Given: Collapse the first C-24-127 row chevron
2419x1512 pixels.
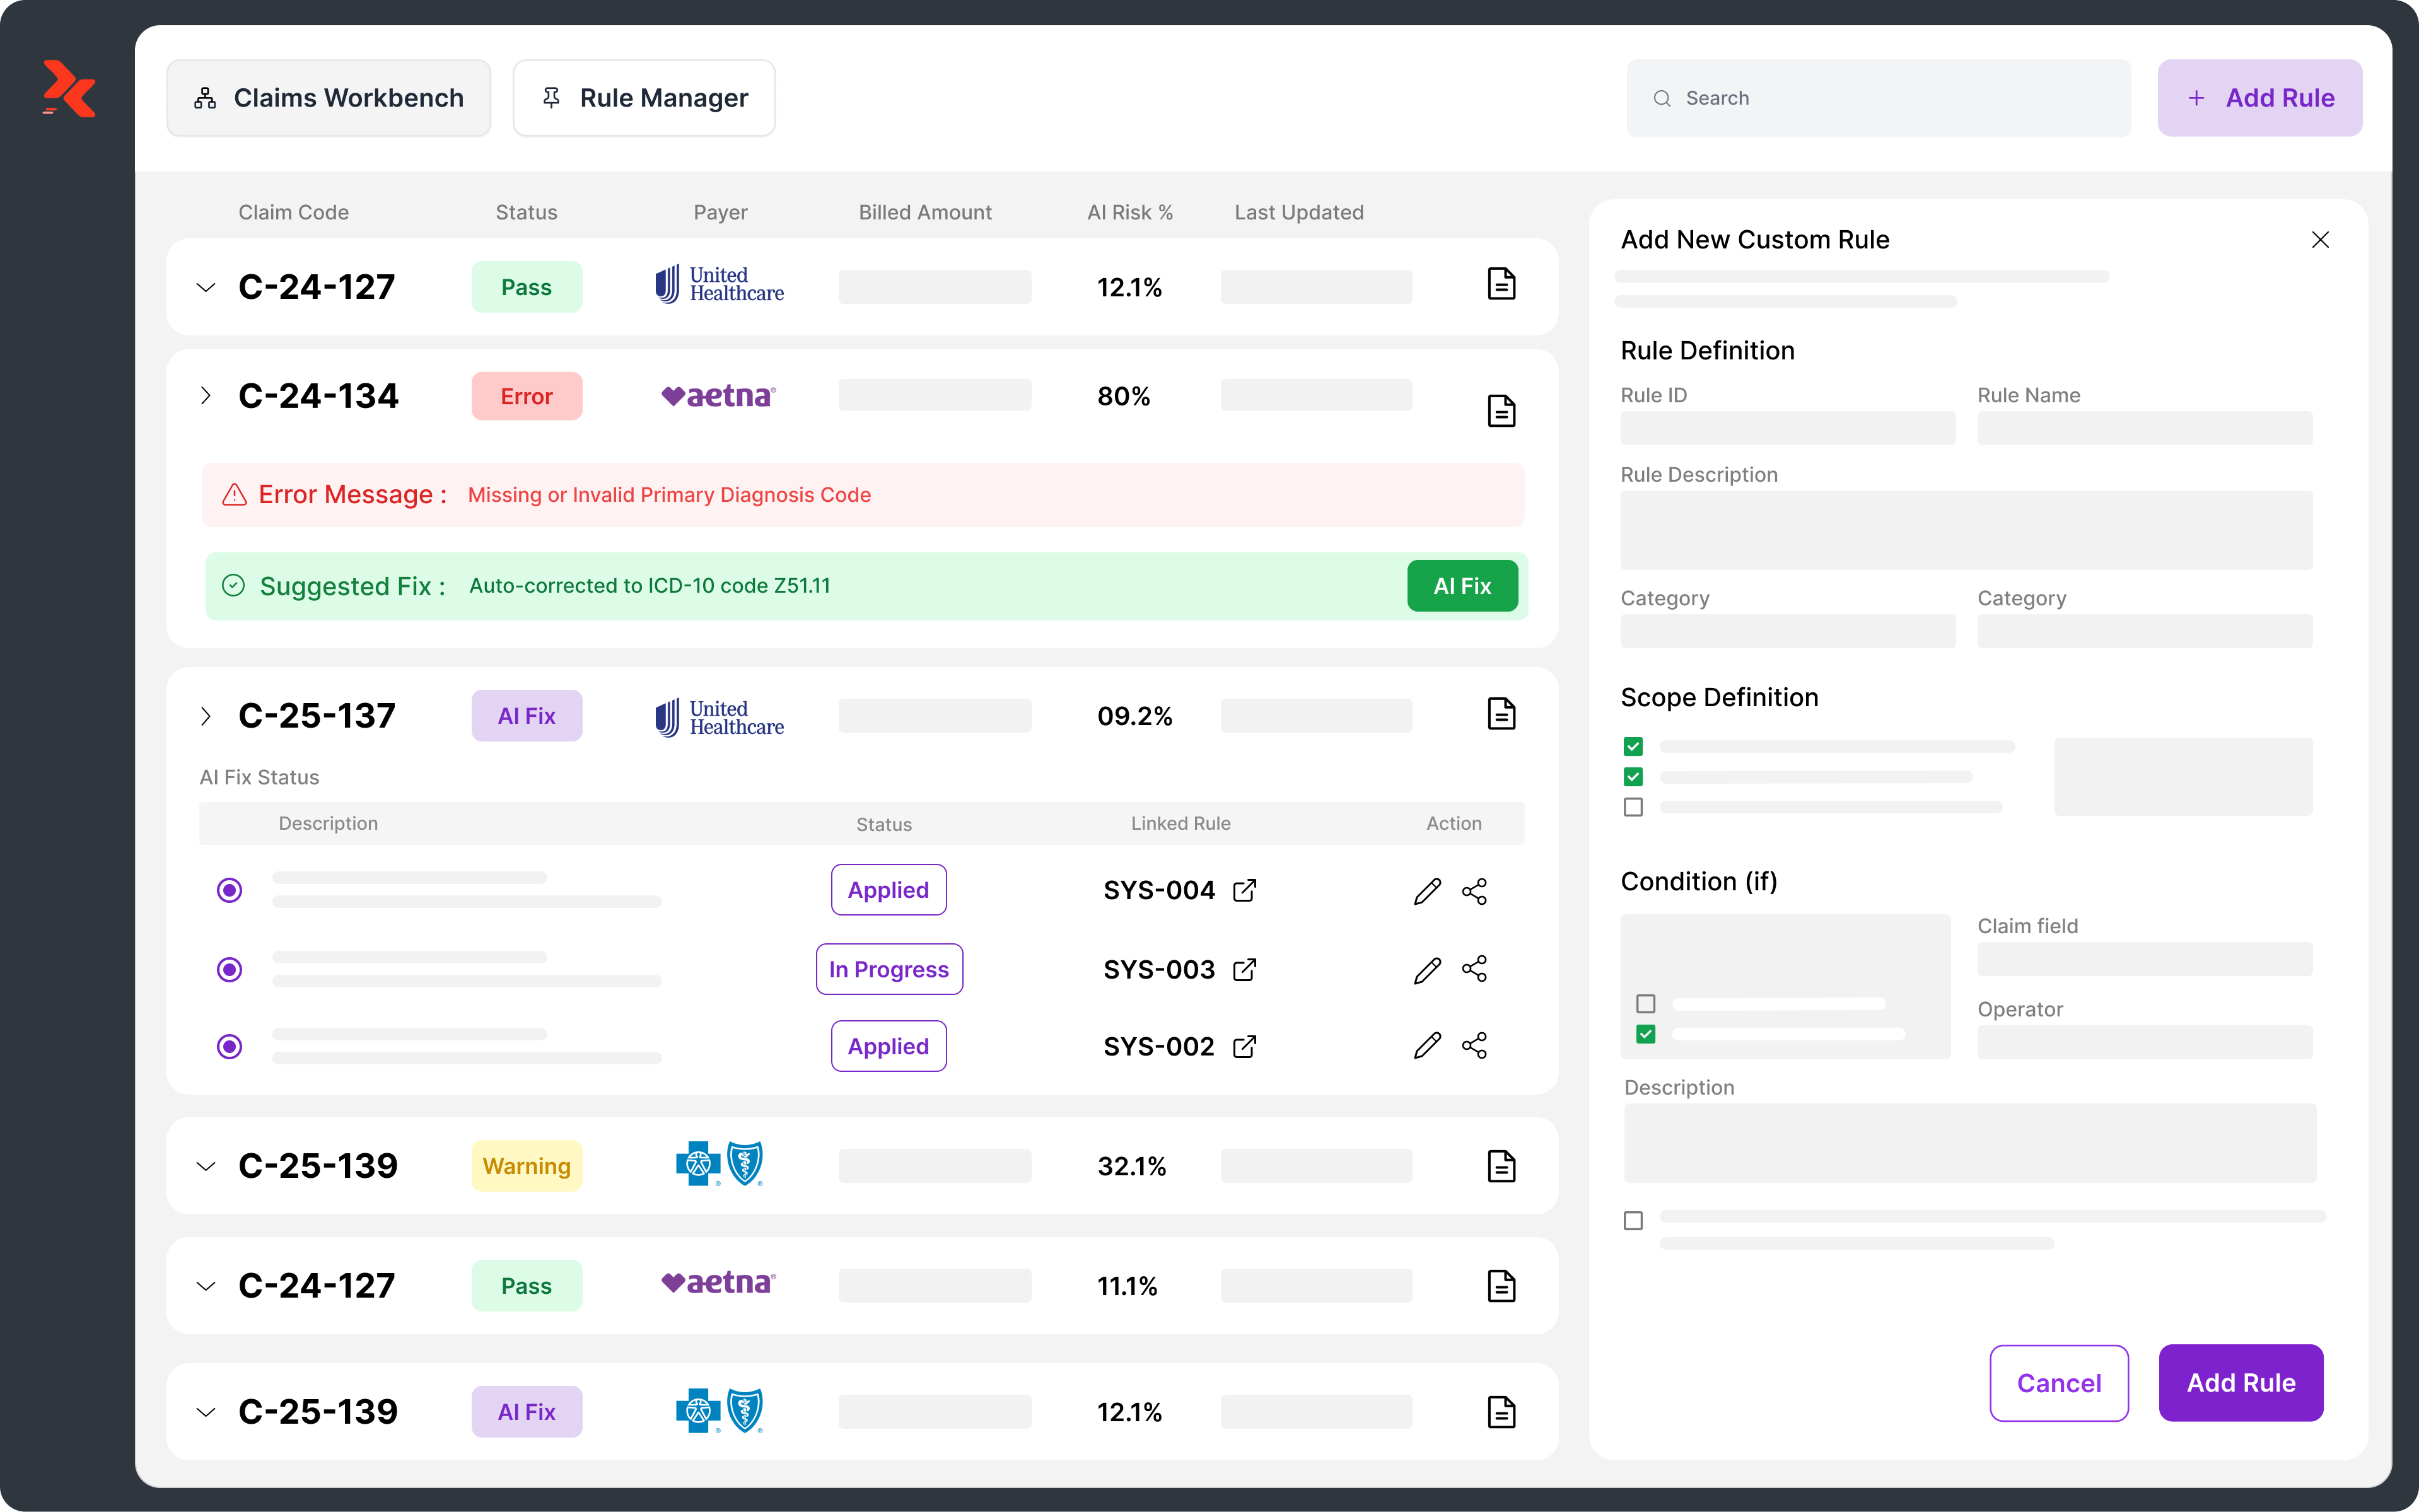Looking at the screenshot, I should (x=206, y=288).
